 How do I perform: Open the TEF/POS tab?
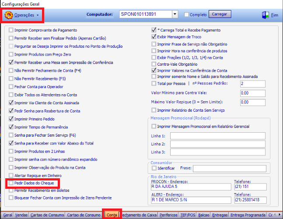tap(188, 215)
